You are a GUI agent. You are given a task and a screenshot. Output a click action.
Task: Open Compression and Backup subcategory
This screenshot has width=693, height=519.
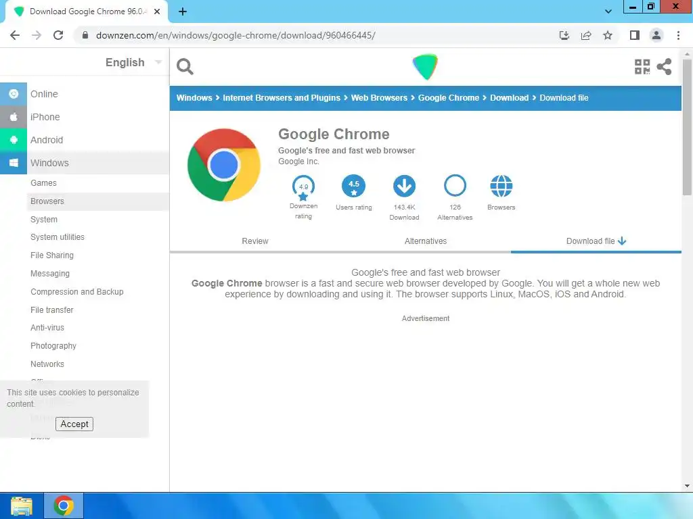tap(77, 292)
